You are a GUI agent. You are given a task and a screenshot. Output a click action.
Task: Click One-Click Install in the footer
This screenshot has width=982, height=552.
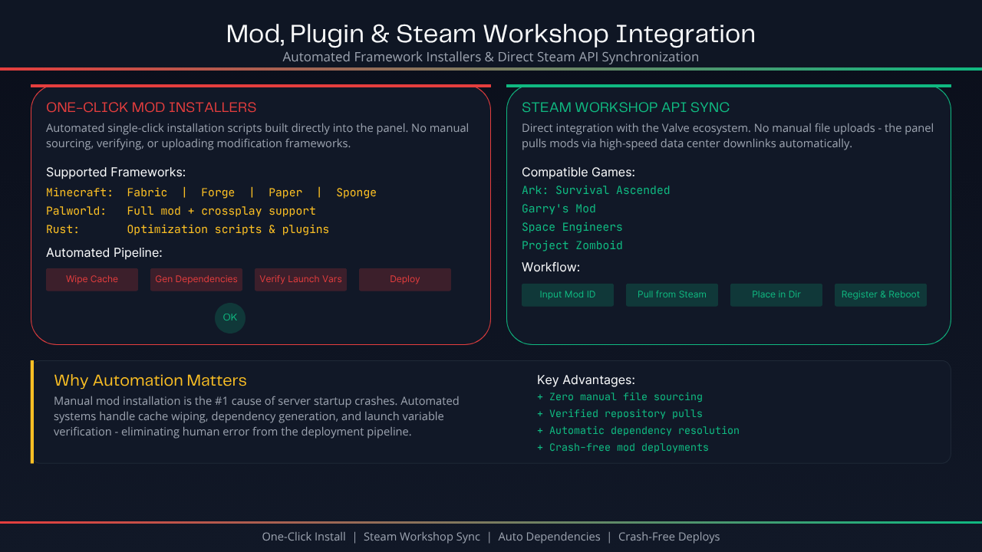click(x=304, y=537)
